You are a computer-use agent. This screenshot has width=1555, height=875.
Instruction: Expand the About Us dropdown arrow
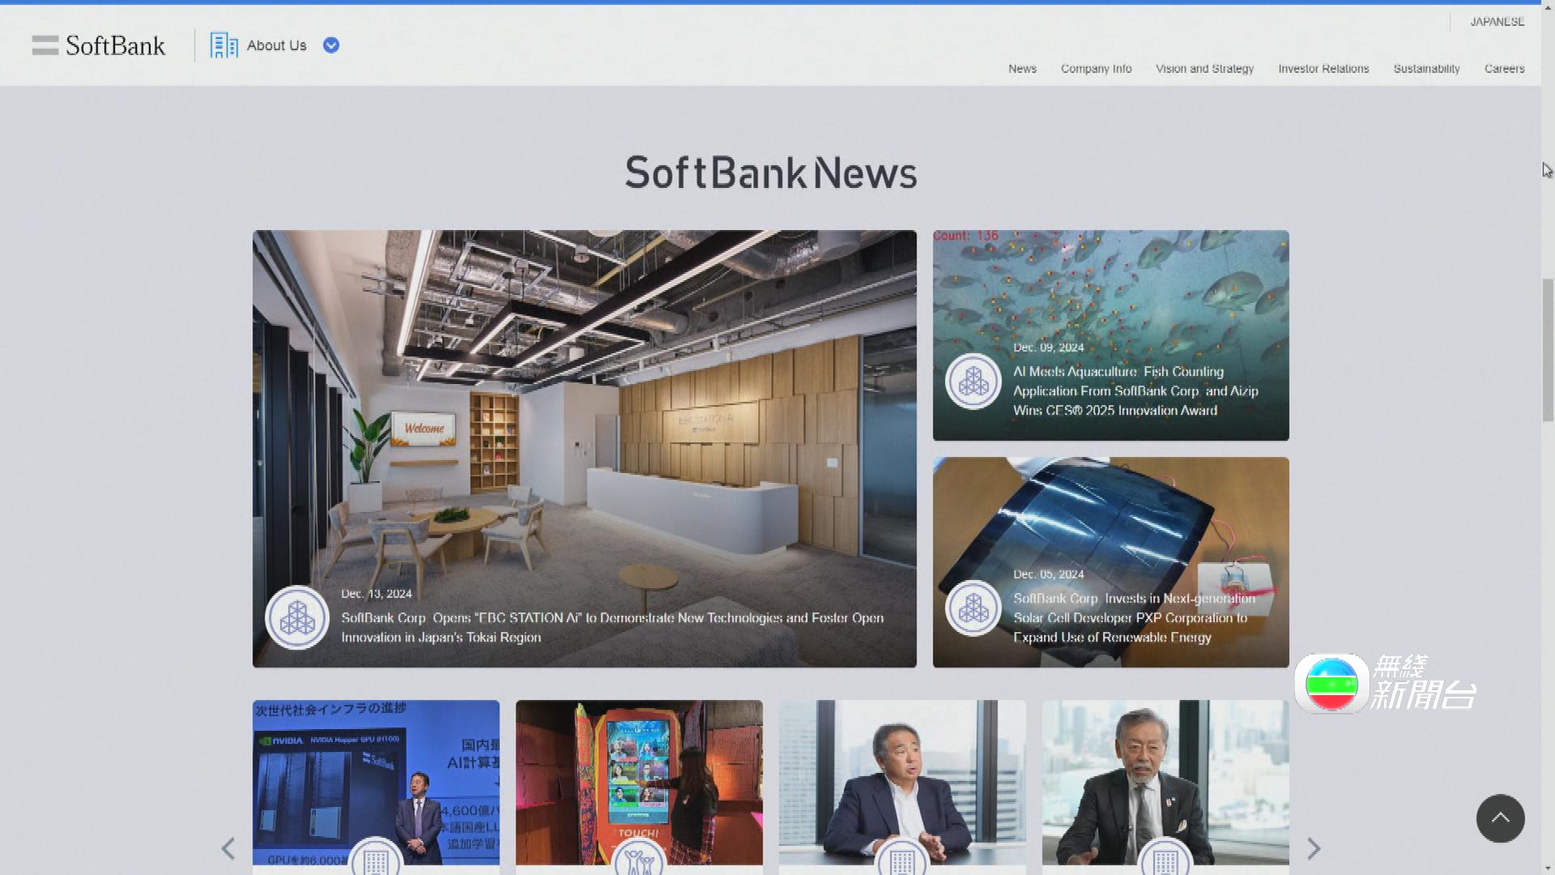pos(331,45)
